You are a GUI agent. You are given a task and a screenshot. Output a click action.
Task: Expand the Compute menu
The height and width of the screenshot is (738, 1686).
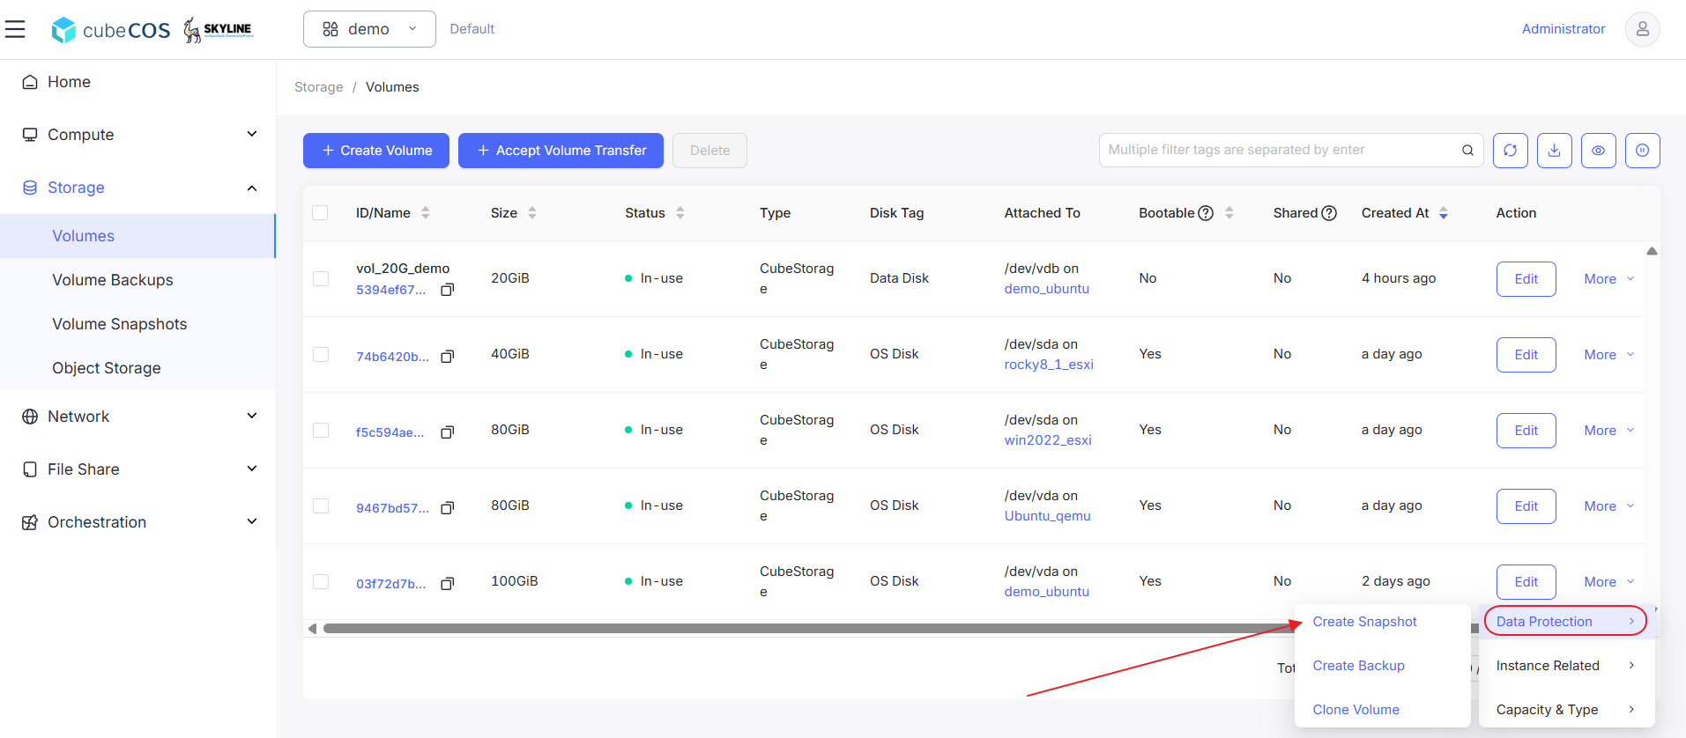click(x=137, y=135)
